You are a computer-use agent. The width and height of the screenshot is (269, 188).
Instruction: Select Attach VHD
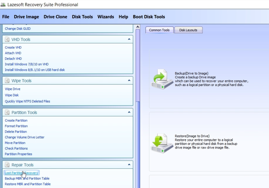tap(13, 53)
